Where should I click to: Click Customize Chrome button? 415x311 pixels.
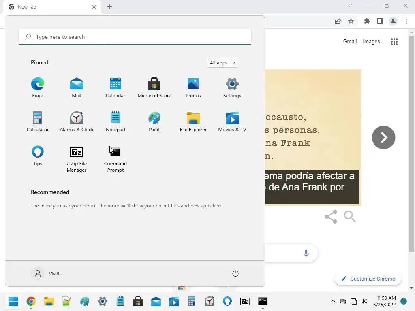point(368,279)
